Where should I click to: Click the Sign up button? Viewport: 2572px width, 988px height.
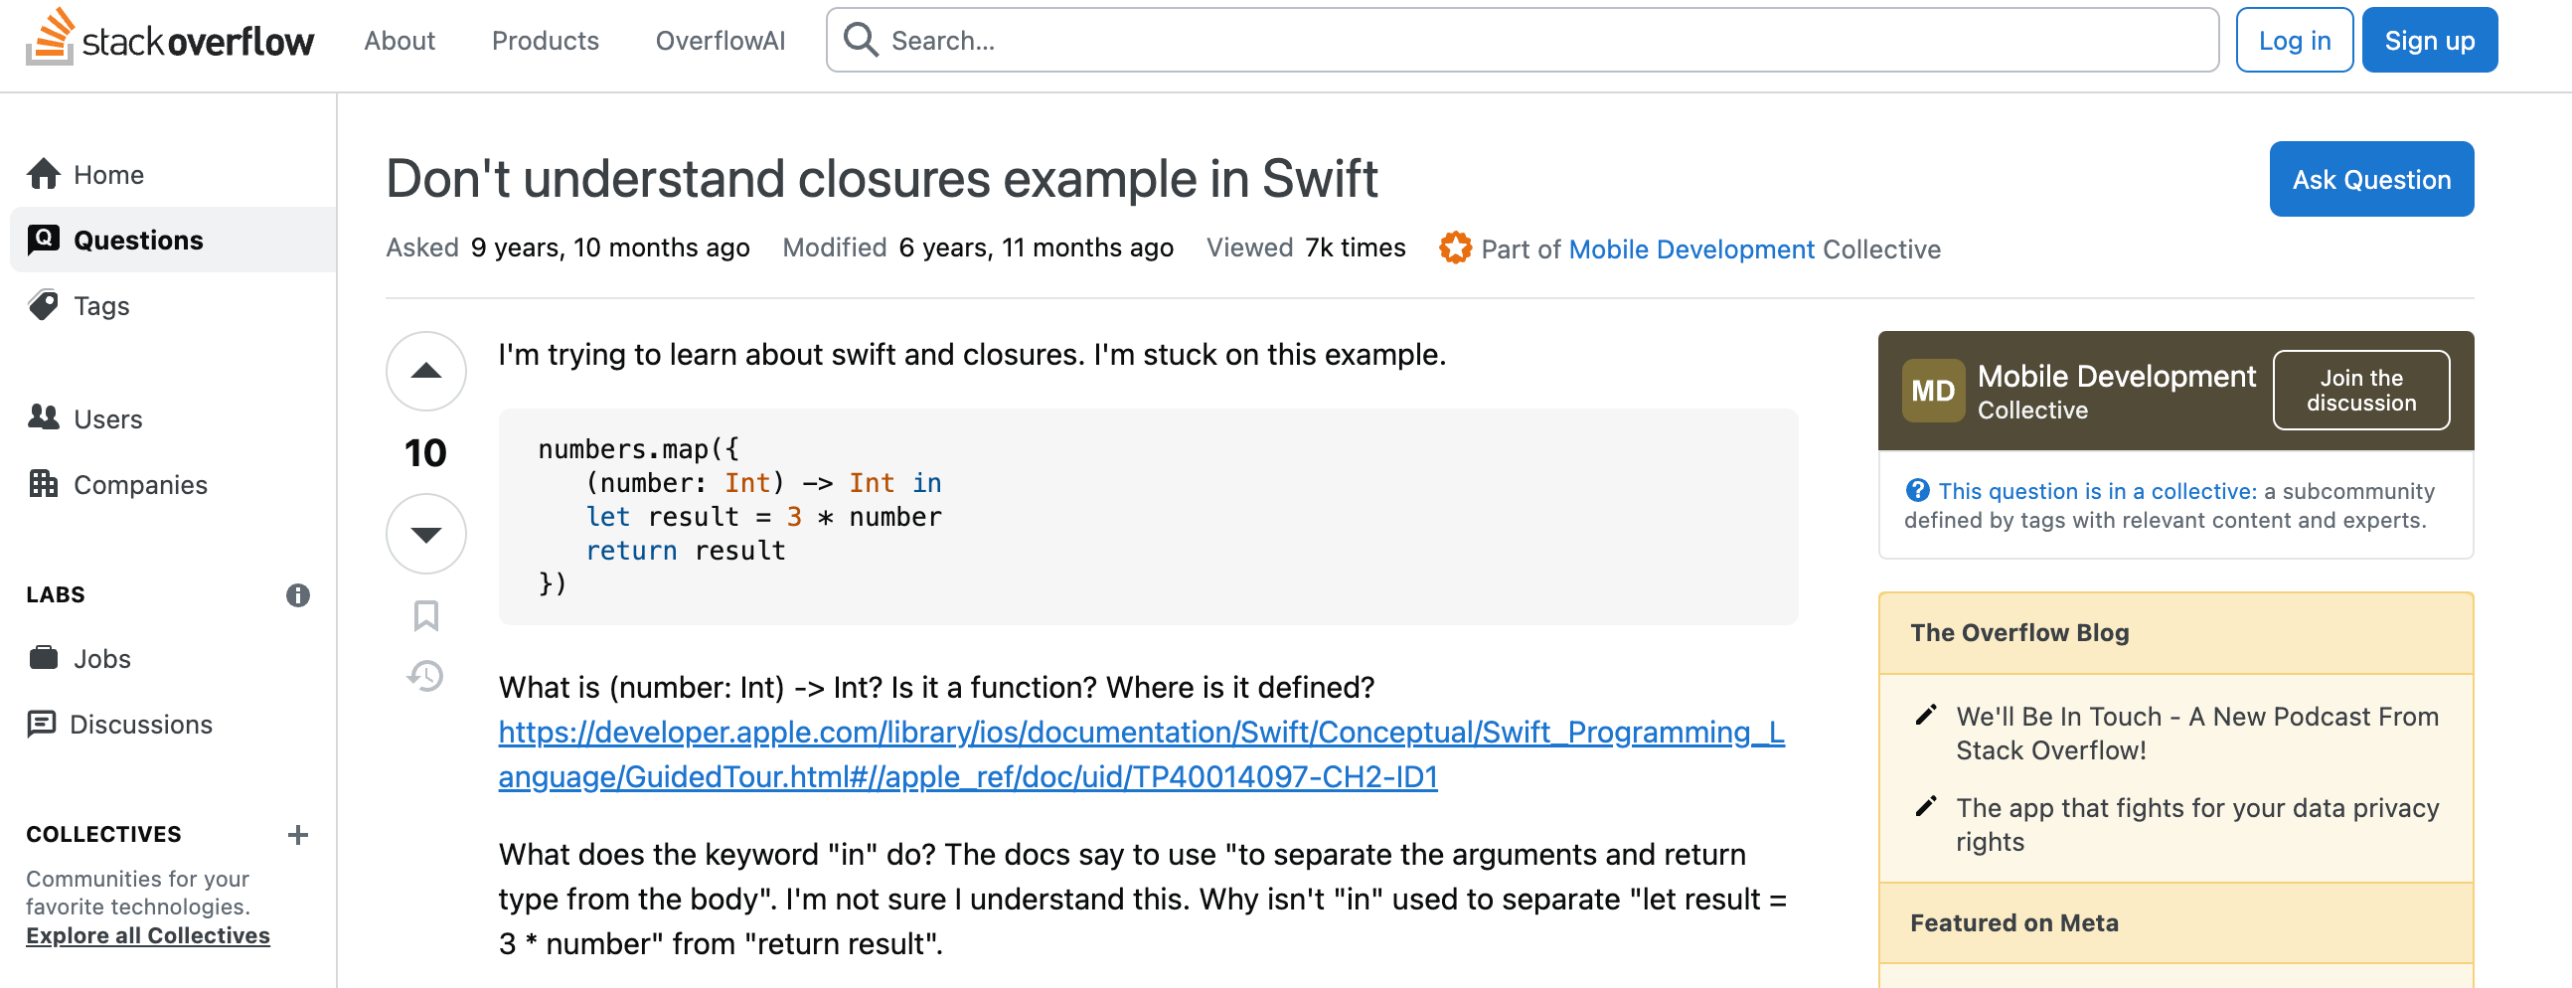pyautogui.click(x=2428, y=40)
